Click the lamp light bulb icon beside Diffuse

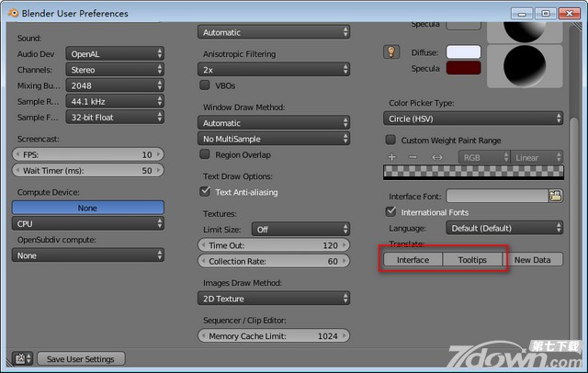(x=391, y=51)
